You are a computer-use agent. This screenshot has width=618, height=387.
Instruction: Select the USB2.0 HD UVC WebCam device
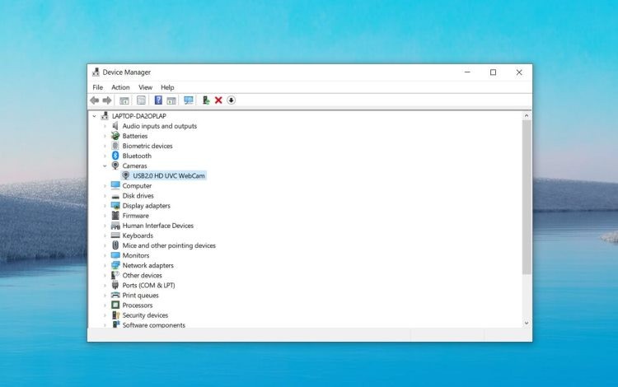(x=169, y=175)
